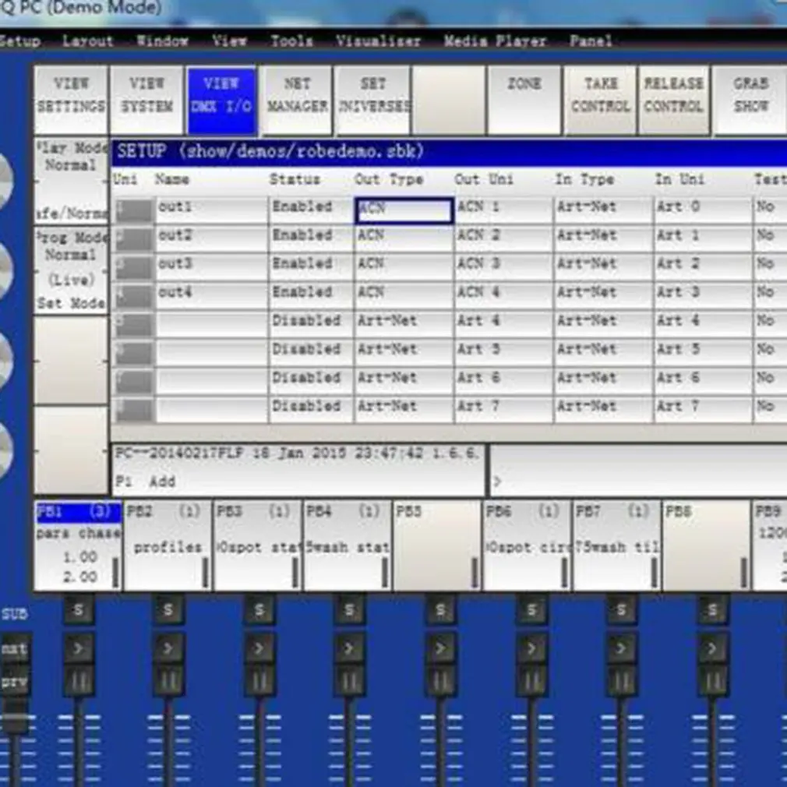
Task: Open the highlighted ACN Out Type cell for out1
Action: pos(404,210)
